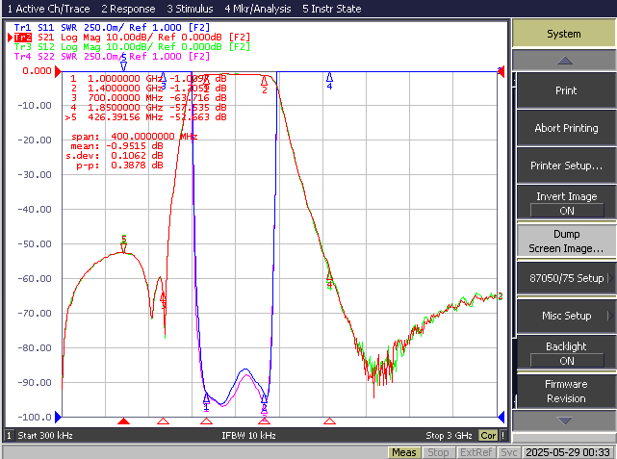Click the softkey menu up arrow
This screenshot has height=459, width=617.
(x=564, y=61)
